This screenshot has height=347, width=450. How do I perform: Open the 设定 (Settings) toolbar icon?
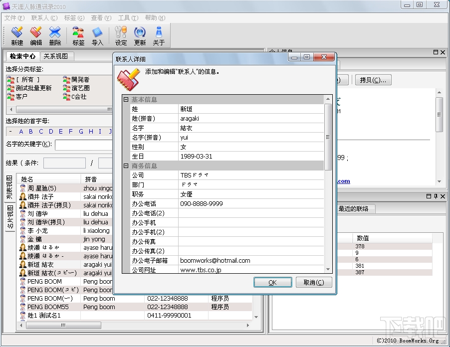click(x=121, y=35)
